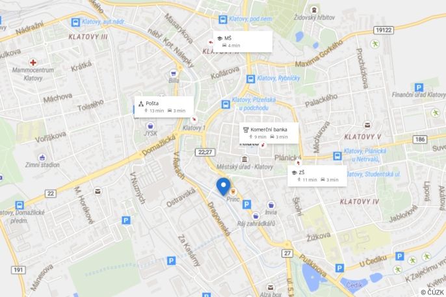The width and height of the screenshot is (446, 297).
Task: Select the Klatovy, Plzeňská u podchodu bus icon
Action: click(226, 104)
